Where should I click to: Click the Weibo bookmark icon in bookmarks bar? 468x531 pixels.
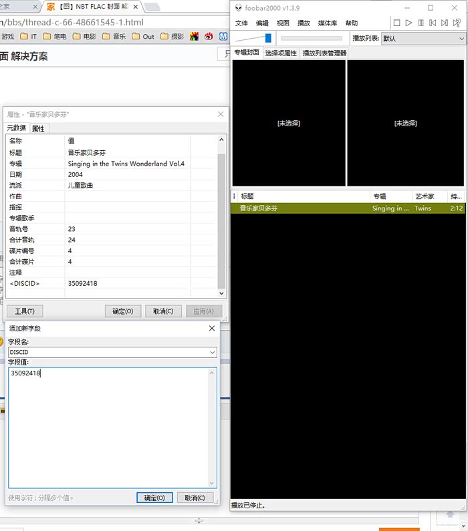click(x=208, y=37)
